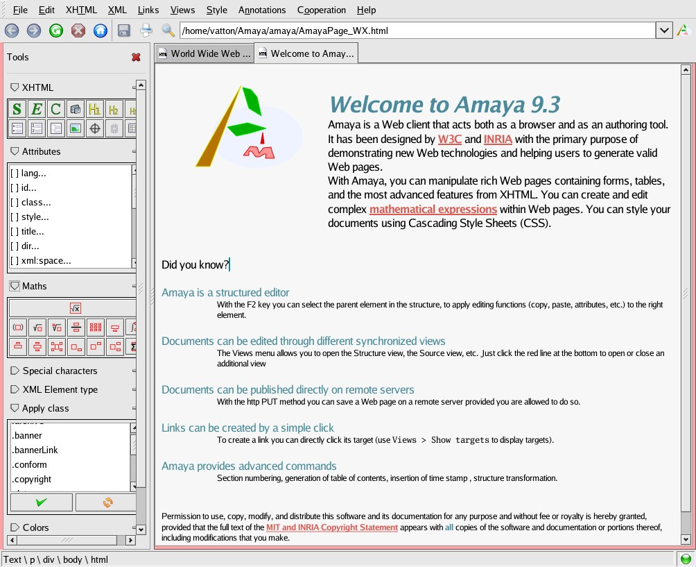Viewport: 696px width, 567px height.
Task: Open the Cooperation menu
Action: point(322,10)
